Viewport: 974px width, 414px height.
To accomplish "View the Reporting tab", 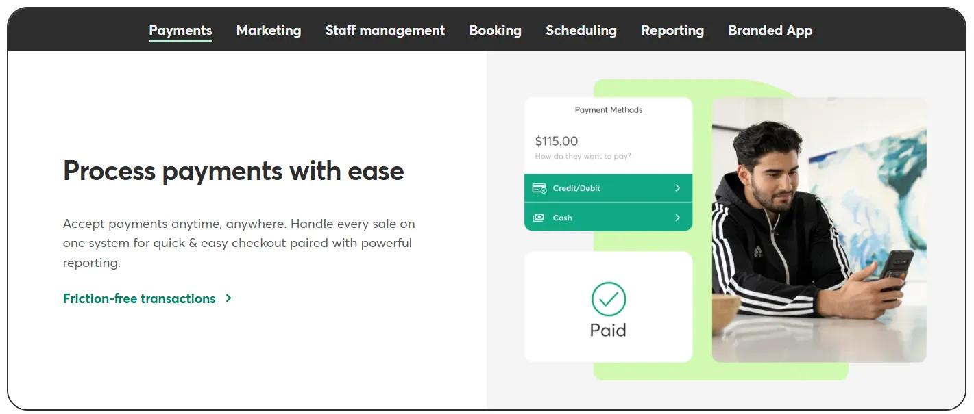I will 672,30.
